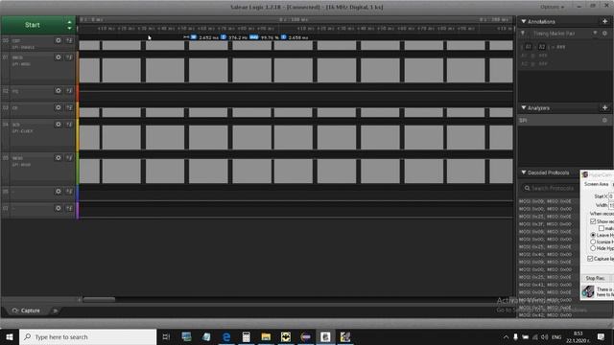Select decoded row 'MOSI: 0x3F; MISO: 0x00'
The image size is (614, 345).
click(545, 223)
